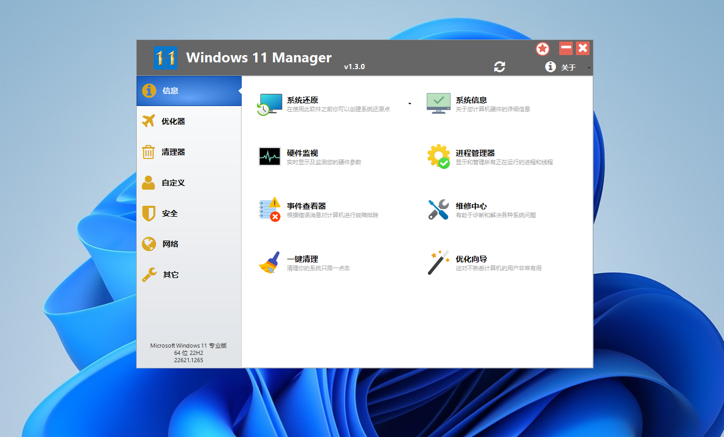The image size is (724, 437).
Task: Expand the dropdown arrow beside 关于
Action: pos(589,68)
